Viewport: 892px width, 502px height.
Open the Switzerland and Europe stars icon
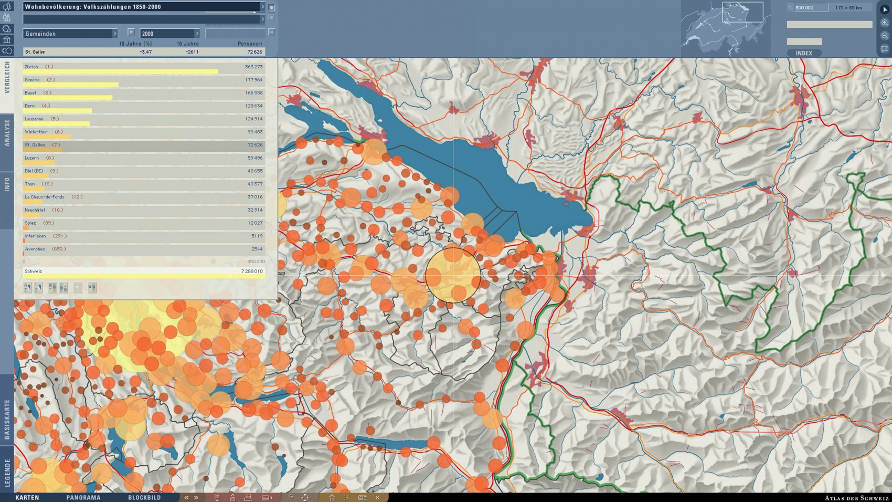[x=7, y=51]
